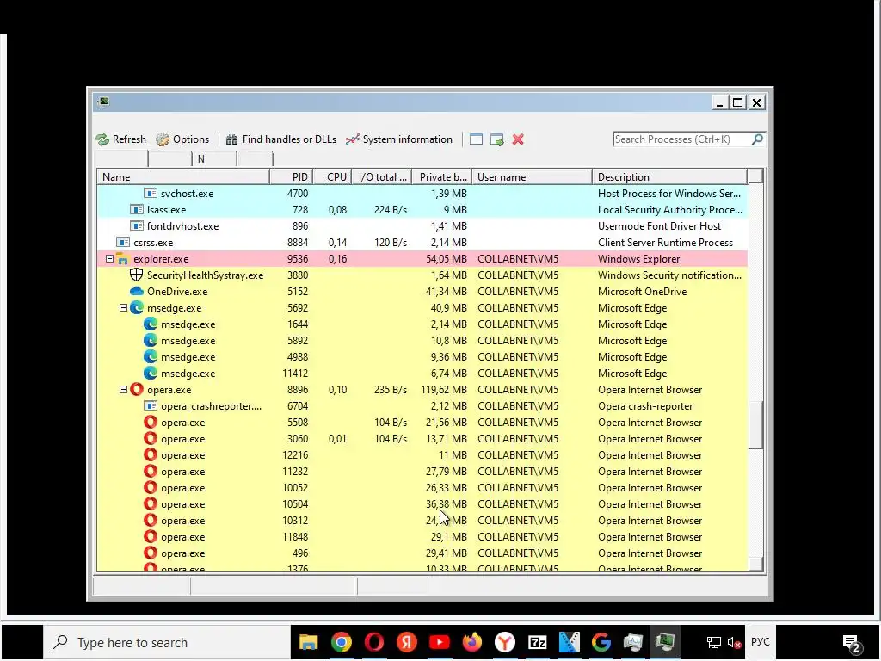The width and height of the screenshot is (881, 661).
Task: Click the OneDrive.exe cloud icon
Action: [137, 291]
